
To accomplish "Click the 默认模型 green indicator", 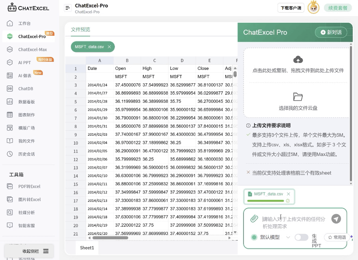I will [x=254, y=237].
